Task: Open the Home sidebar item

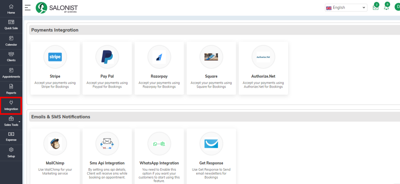Action: (11, 9)
